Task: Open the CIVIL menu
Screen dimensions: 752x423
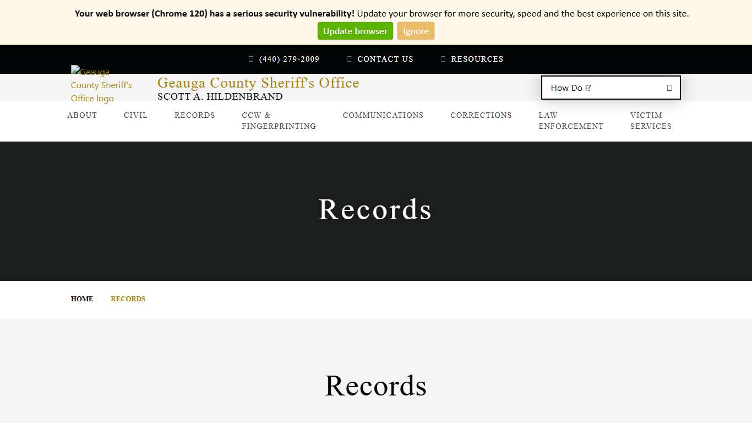Action: pyautogui.click(x=135, y=115)
